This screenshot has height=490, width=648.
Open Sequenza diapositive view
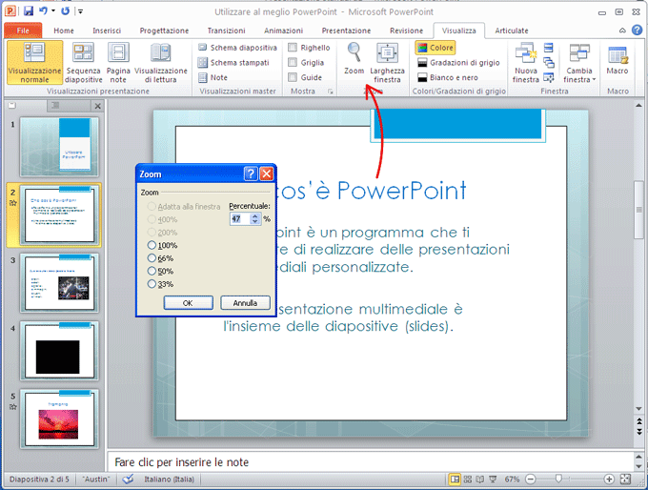84,62
